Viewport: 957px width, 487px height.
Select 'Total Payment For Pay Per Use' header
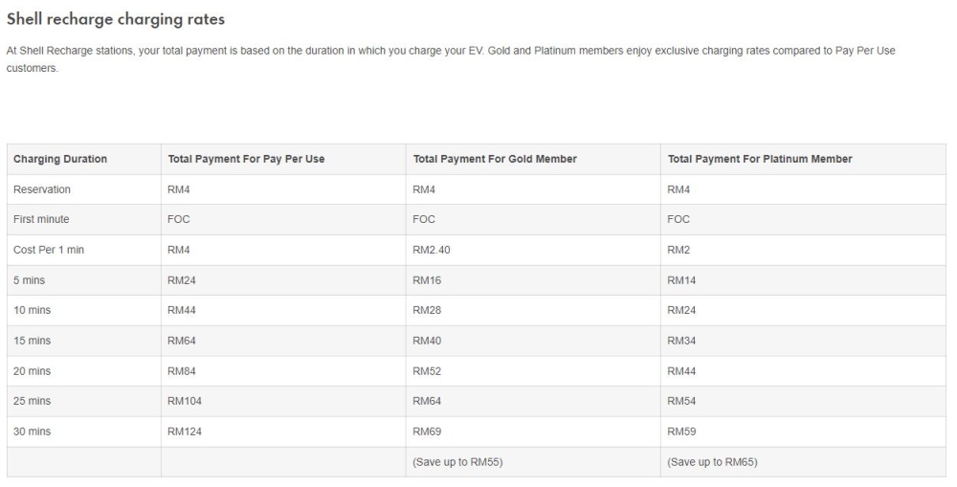pyautogui.click(x=246, y=159)
